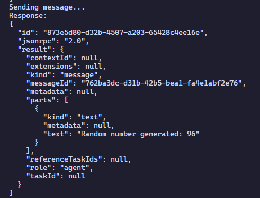Click the "text" kind value in parts
Screen dimensions: 260x198
click(89, 117)
